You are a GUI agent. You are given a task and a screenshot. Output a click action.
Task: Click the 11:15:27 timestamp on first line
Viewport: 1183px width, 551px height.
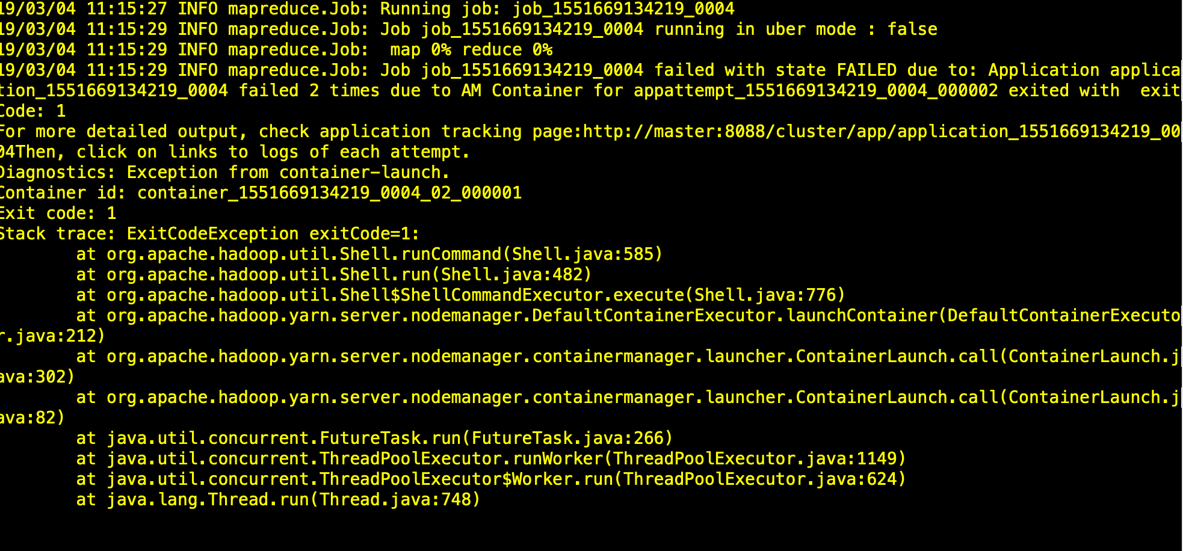[x=126, y=9]
